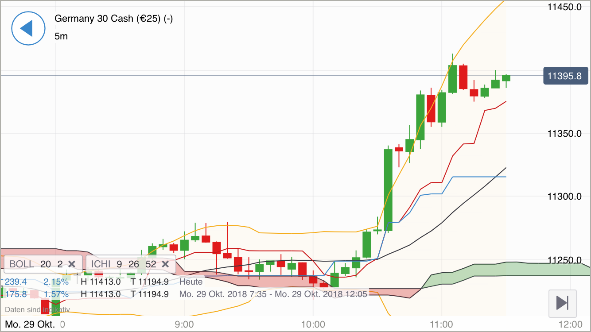Switch to the Heute view
Image resolution: width=591 pixels, height=332 pixels.
(x=191, y=282)
